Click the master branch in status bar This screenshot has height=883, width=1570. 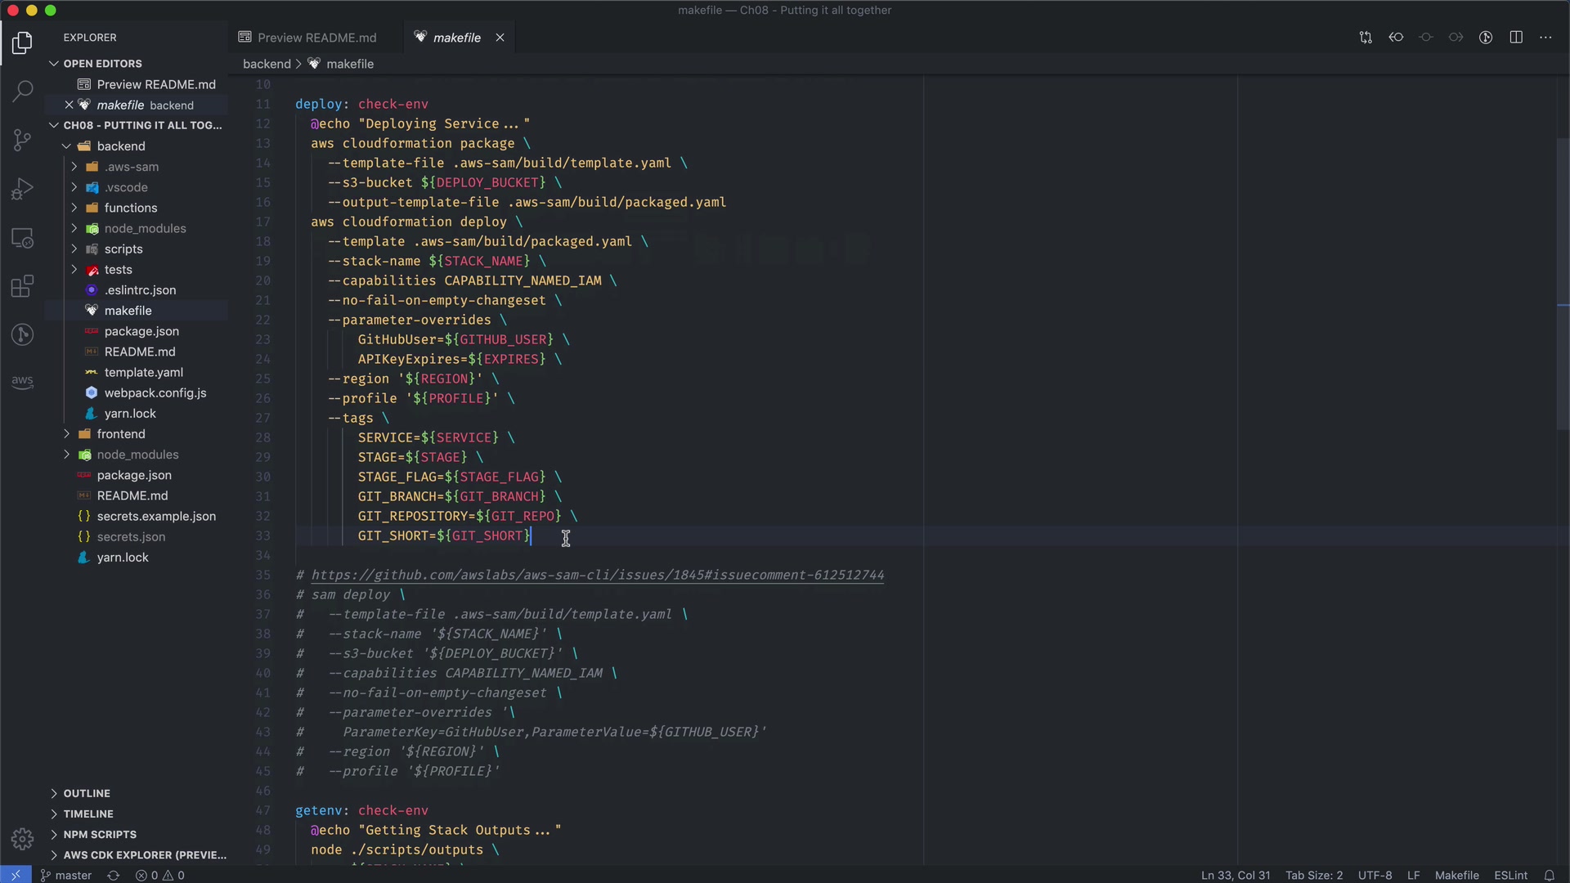pos(67,875)
